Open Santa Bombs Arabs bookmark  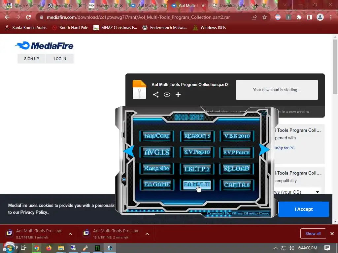coord(26,28)
